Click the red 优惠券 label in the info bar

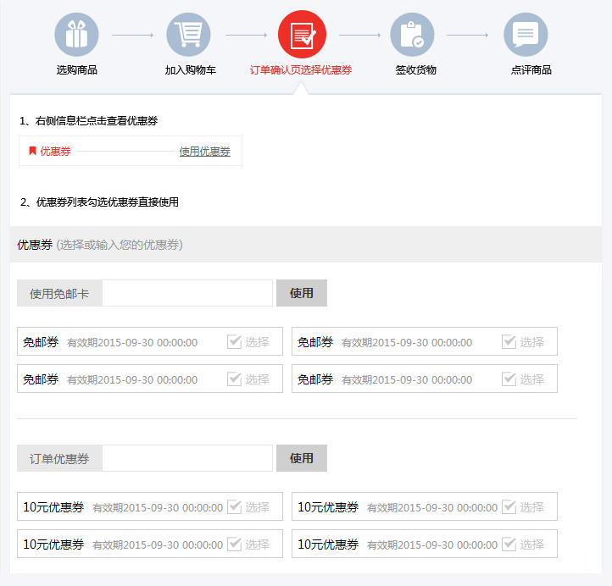tap(55, 152)
